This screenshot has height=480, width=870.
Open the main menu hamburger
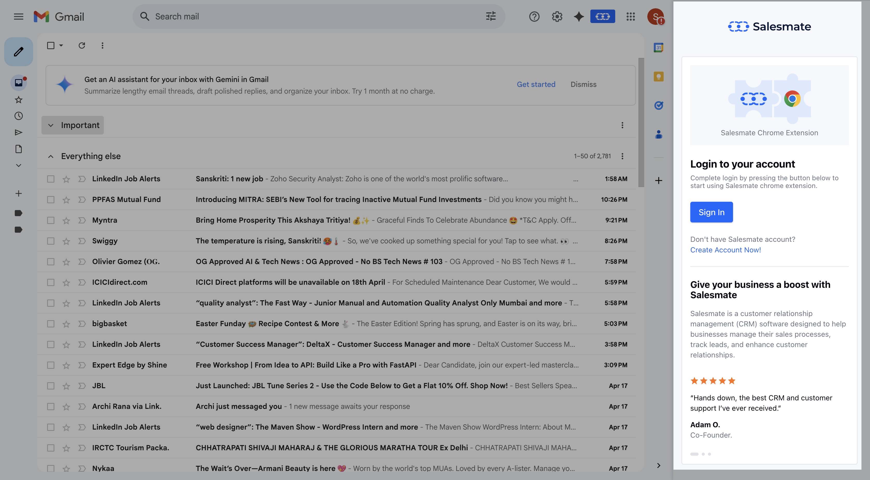point(19,16)
